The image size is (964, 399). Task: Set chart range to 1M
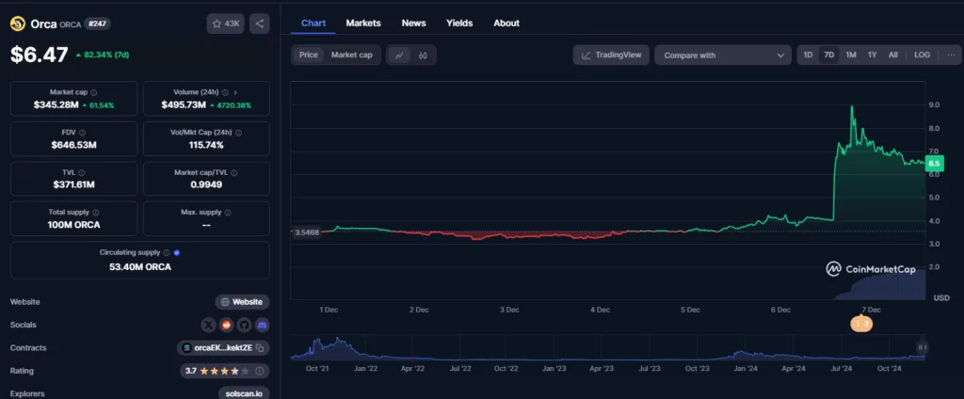tap(851, 55)
